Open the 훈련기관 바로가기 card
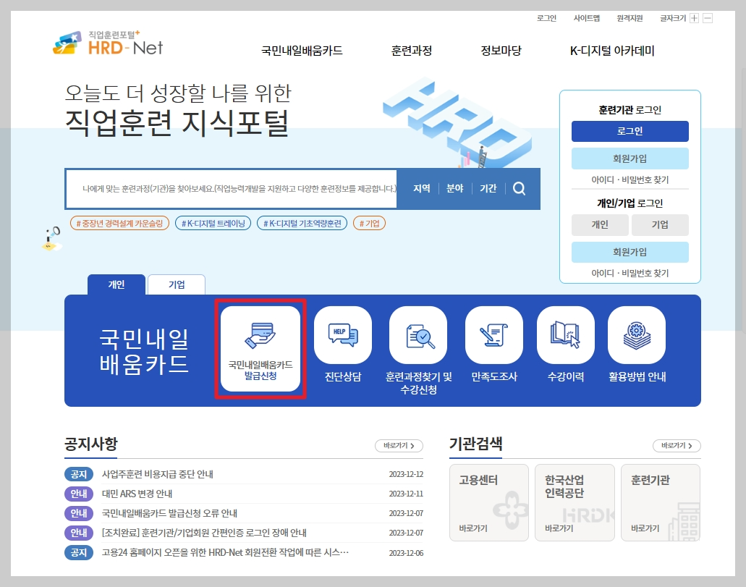This screenshot has width=746, height=587. [661, 503]
